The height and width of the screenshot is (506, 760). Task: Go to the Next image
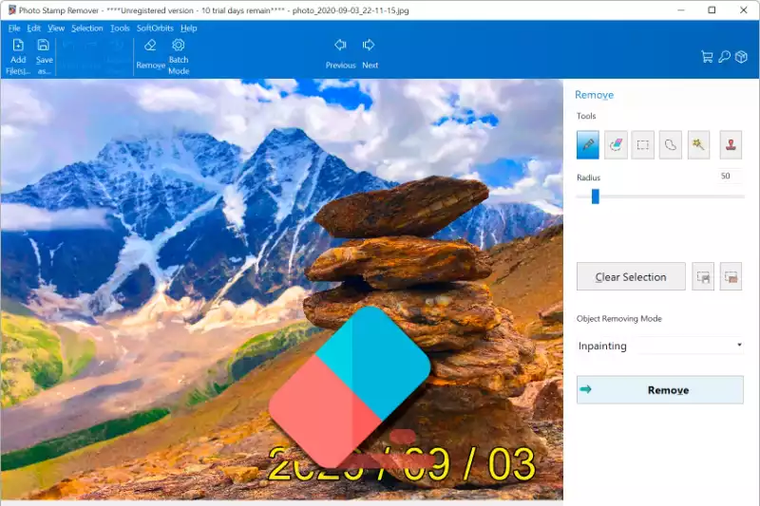pyautogui.click(x=370, y=54)
